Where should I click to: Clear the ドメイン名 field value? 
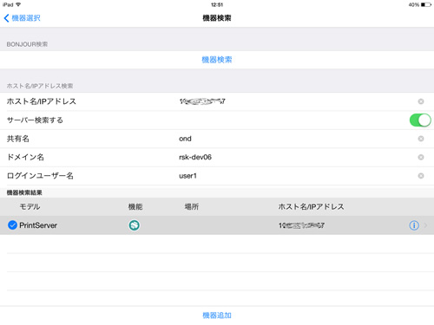(421, 157)
